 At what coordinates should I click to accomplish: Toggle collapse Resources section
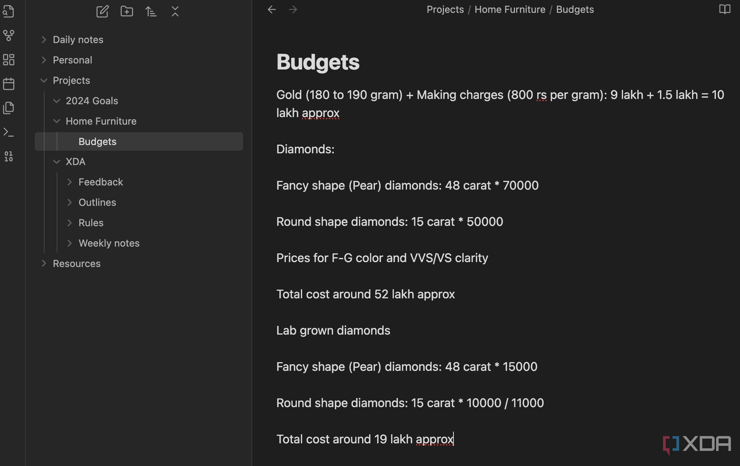pyautogui.click(x=43, y=264)
